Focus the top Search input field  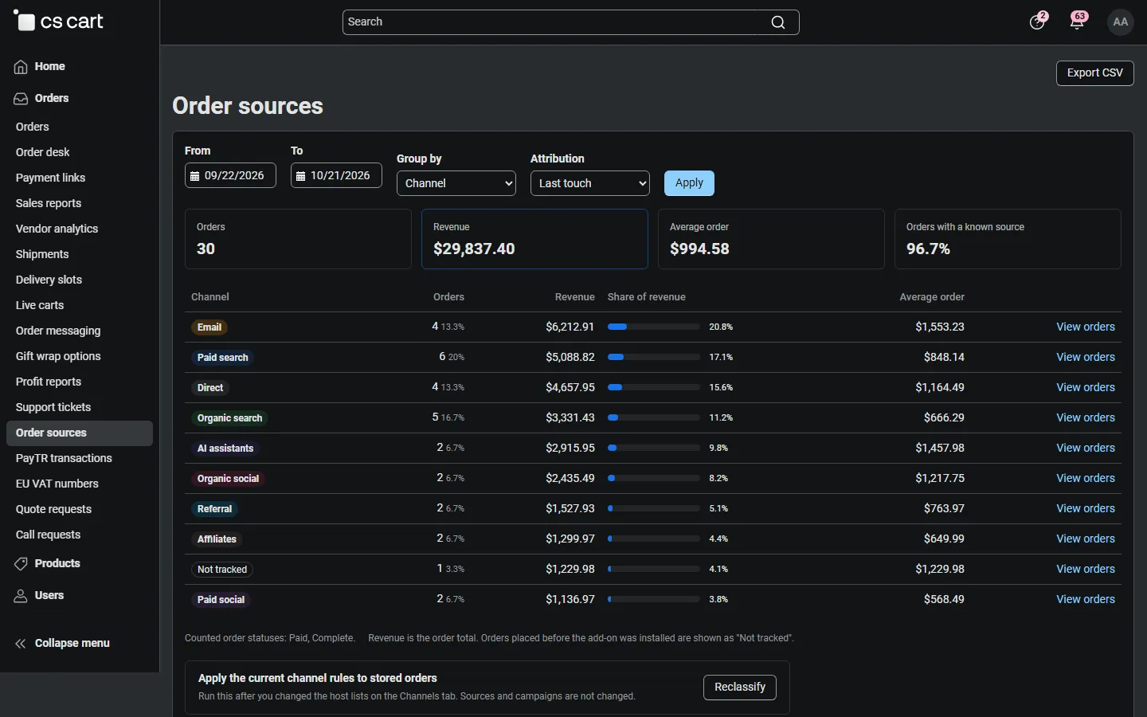[x=570, y=22]
